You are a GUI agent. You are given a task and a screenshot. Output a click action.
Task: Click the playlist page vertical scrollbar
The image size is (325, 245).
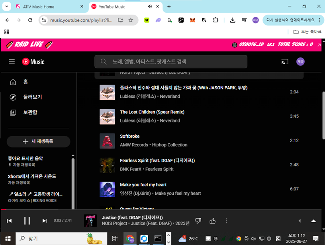[323, 115]
